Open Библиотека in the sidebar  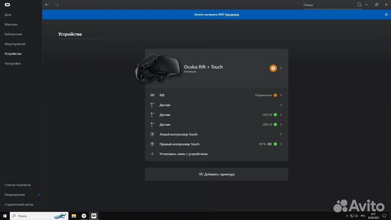pyautogui.click(x=14, y=34)
